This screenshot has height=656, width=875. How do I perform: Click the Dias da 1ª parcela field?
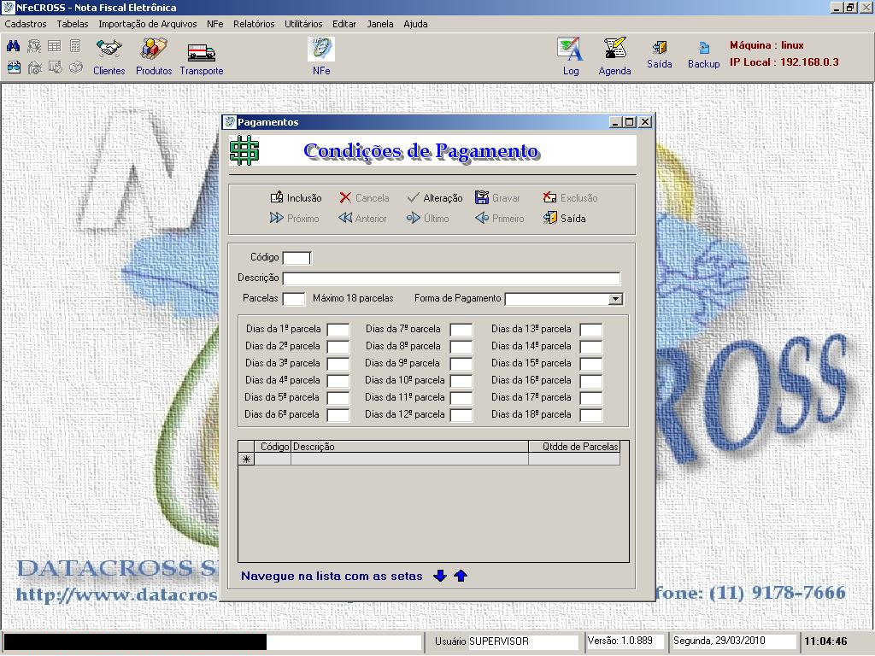click(338, 330)
